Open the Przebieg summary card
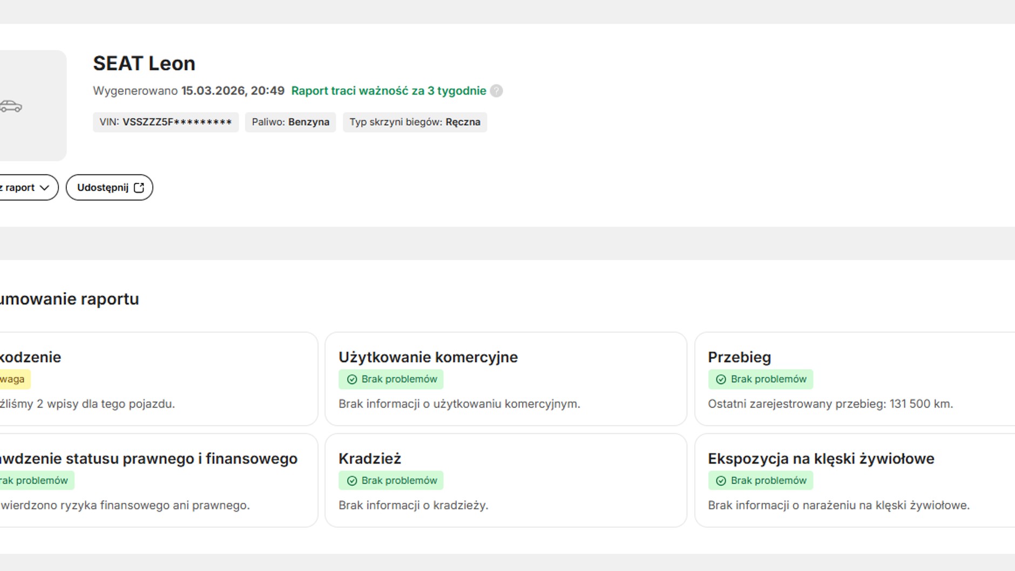Image resolution: width=1015 pixels, height=571 pixels. click(853, 378)
